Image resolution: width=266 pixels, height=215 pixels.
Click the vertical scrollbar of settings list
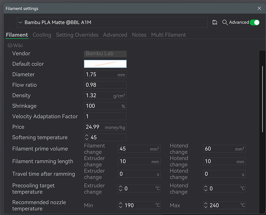(x=263, y=99)
